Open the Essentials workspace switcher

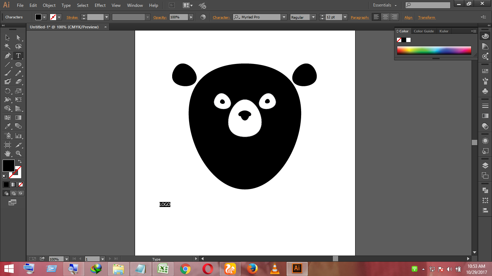click(385, 5)
